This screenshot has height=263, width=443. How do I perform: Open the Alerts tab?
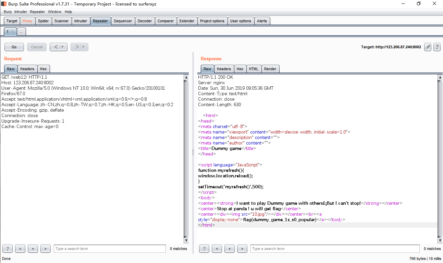point(262,21)
